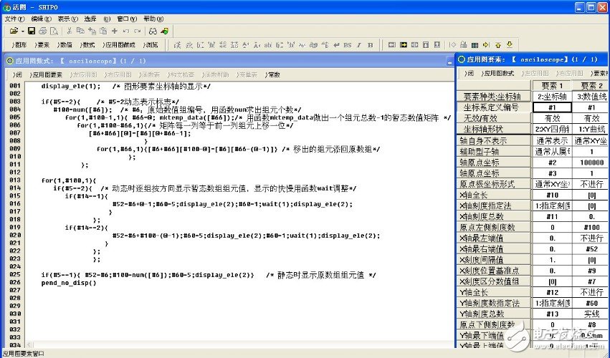Open the 文件(F) menu
The width and height of the screenshot is (610, 358).
coord(14,19)
